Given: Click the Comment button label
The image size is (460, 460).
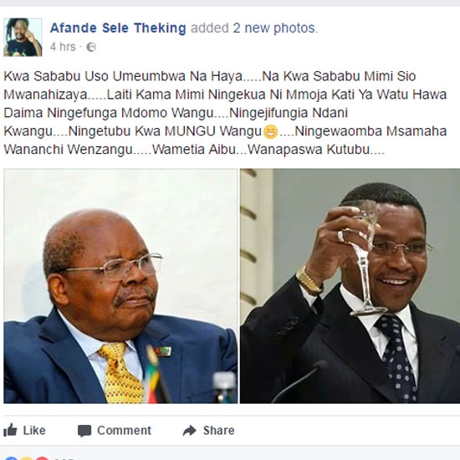Looking at the screenshot, I should 124,431.
